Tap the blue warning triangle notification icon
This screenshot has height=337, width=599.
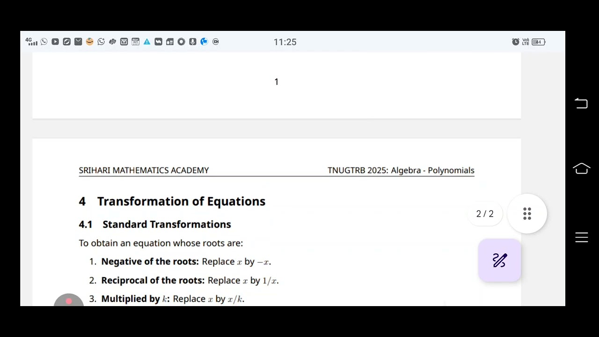(x=147, y=42)
